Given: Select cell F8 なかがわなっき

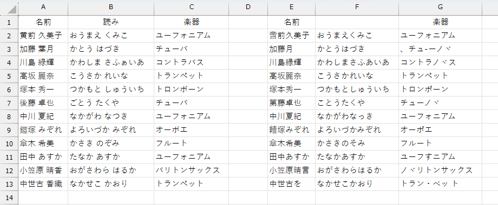Looking at the screenshot, I should pyautogui.click(x=357, y=117).
